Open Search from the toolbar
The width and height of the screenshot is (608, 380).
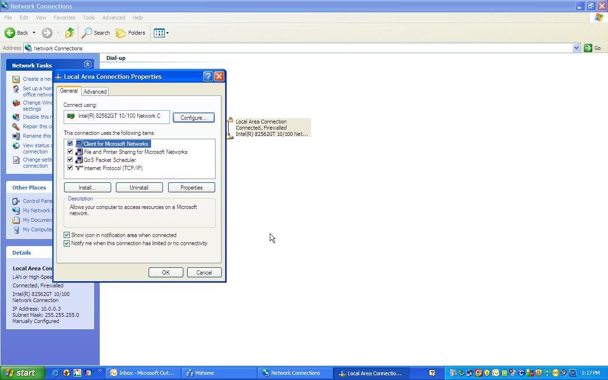[96, 33]
